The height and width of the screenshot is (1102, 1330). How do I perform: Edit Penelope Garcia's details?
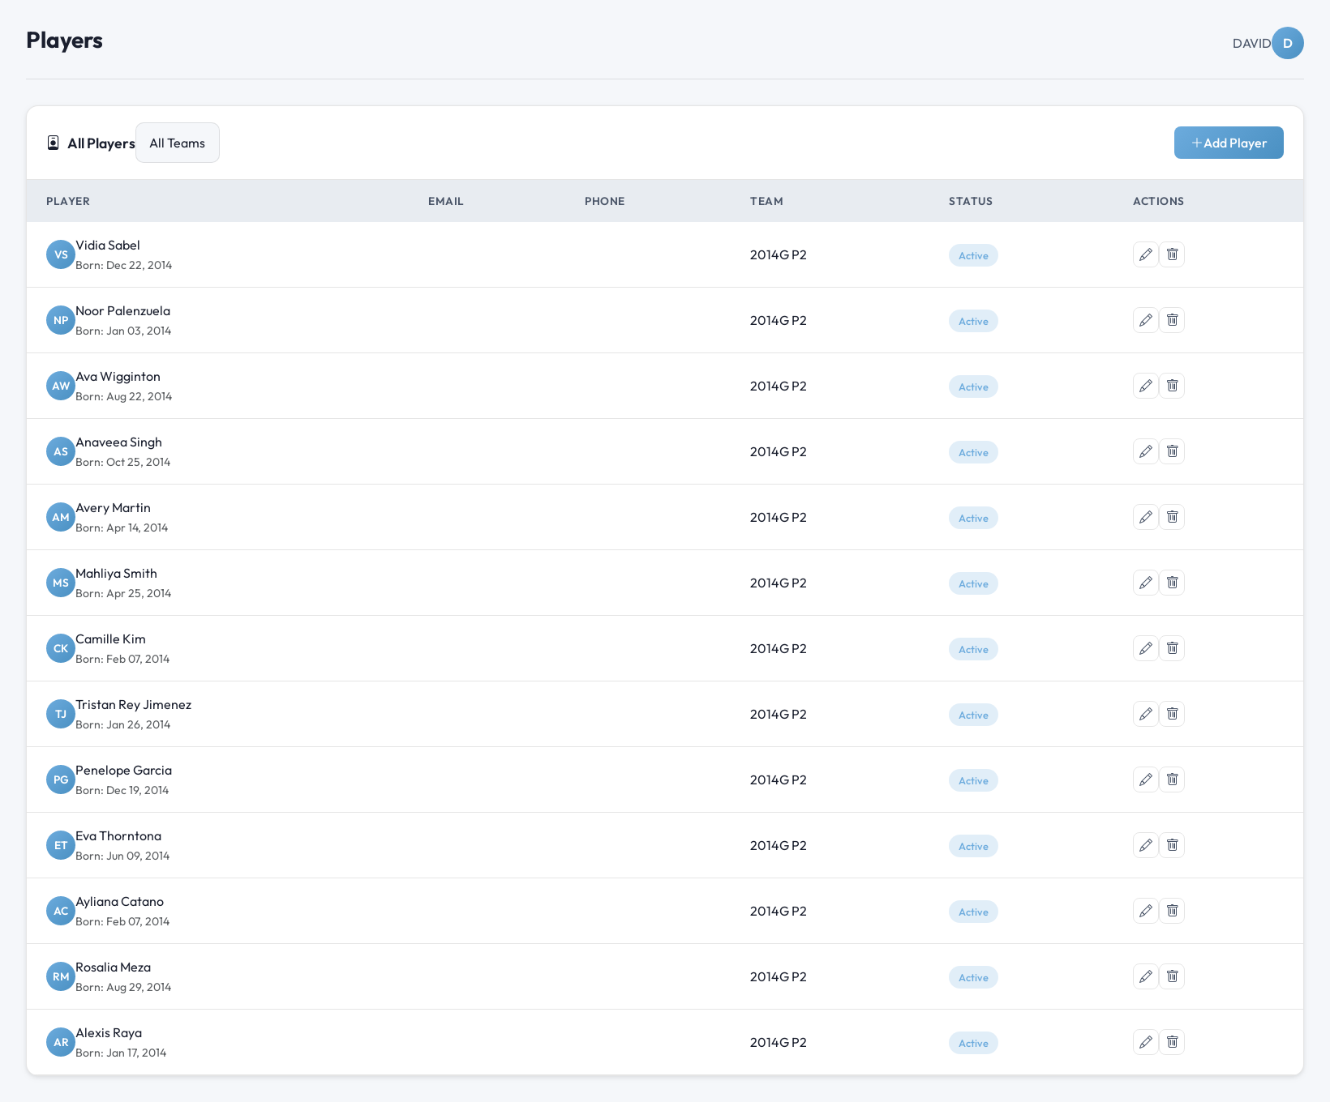1145,780
